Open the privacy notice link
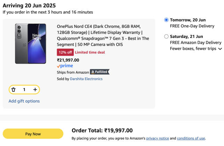224x146 pixels. [157, 138]
